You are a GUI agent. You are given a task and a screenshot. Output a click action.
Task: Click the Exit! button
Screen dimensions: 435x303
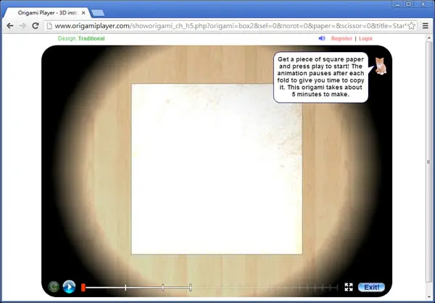(x=371, y=287)
